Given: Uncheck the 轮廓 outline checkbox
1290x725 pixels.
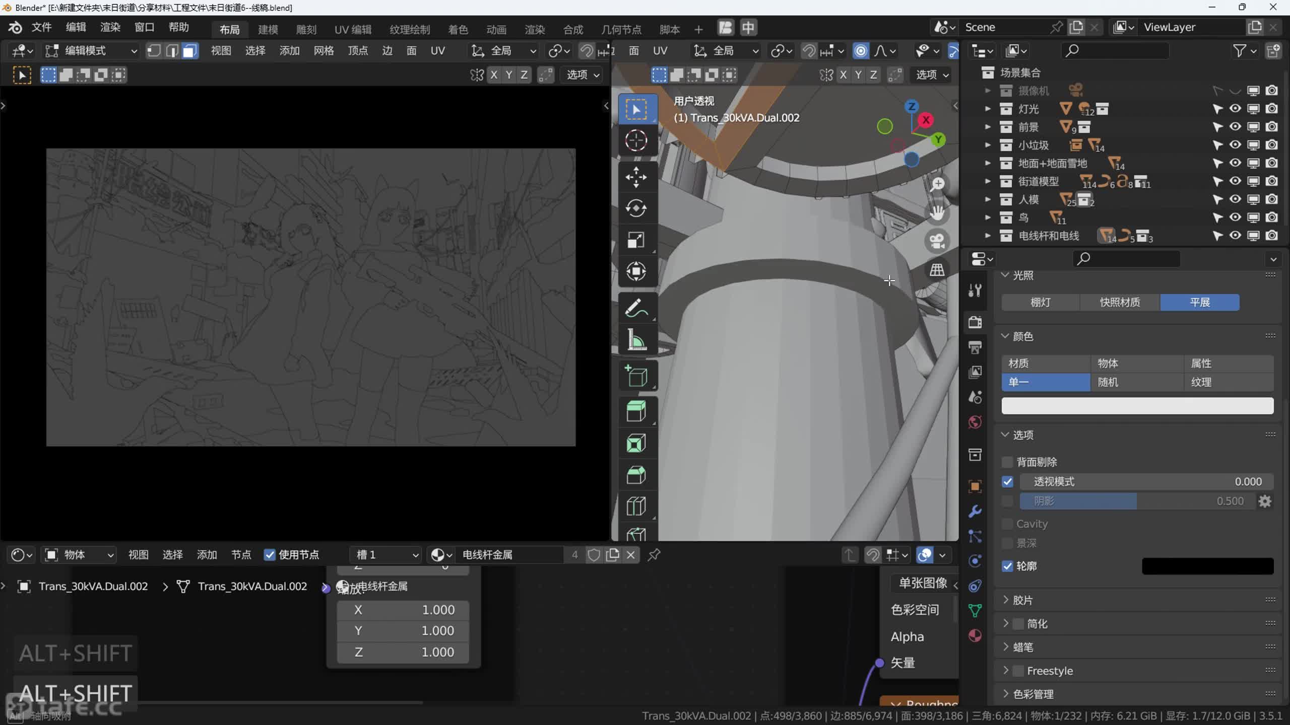Looking at the screenshot, I should 1007,566.
